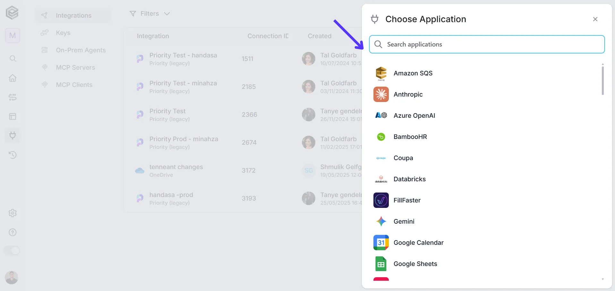The width and height of the screenshot is (615, 291).
Task: Open help question mark icon
Action: tap(13, 232)
